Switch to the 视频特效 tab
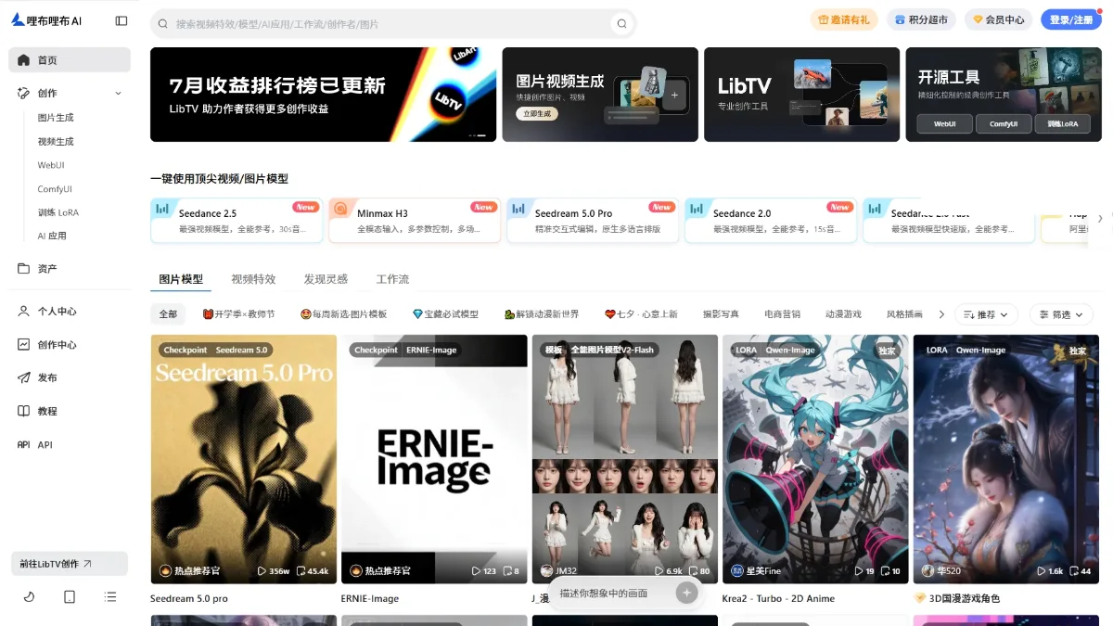Viewport: 1113px width, 626px height. click(x=253, y=279)
